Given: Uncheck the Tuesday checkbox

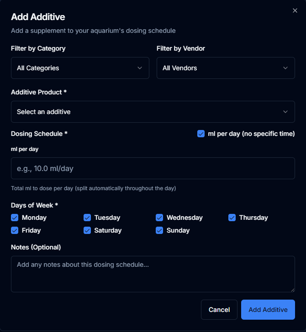Looking at the screenshot, I should pyautogui.click(x=87, y=218).
